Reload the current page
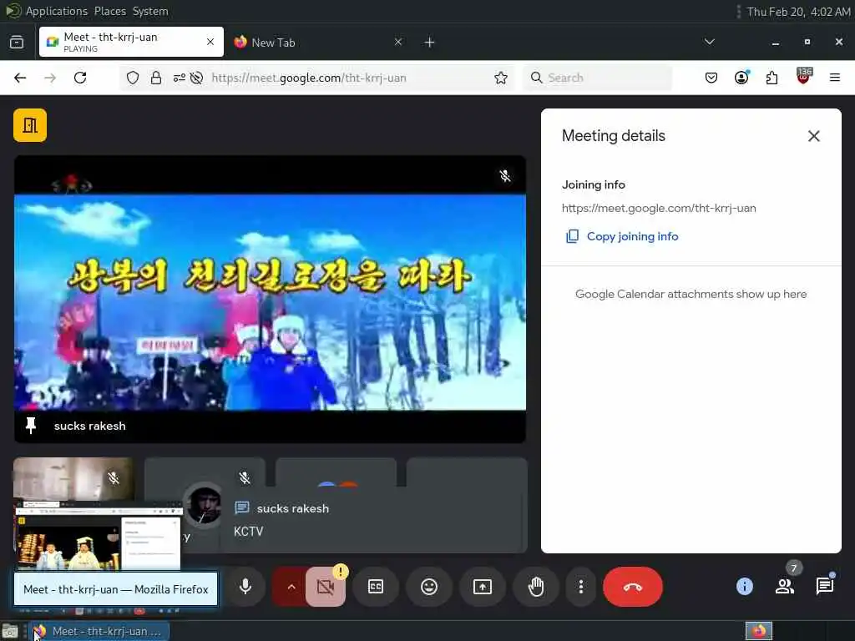Image resolution: width=855 pixels, height=641 pixels. pyautogui.click(x=80, y=78)
